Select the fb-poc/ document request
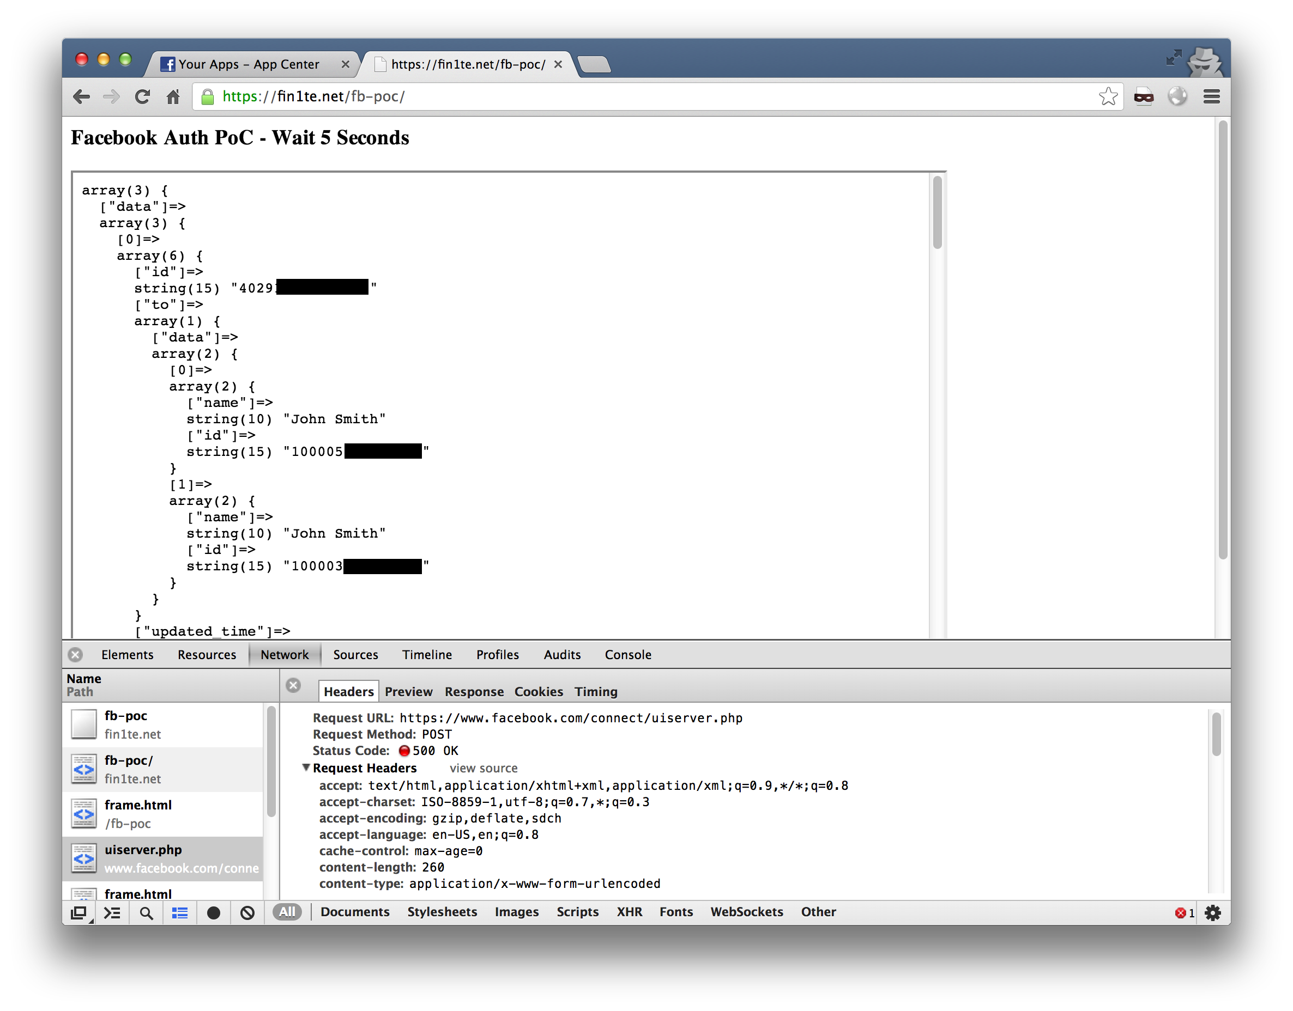This screenshot has height=1011, width=1293. coord(163,769)
